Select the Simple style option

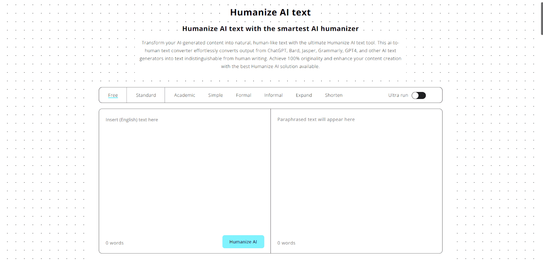216,95
